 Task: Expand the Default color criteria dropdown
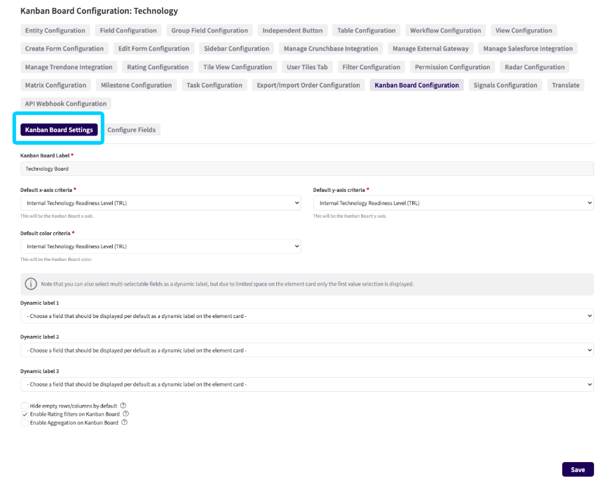point(161,246)
